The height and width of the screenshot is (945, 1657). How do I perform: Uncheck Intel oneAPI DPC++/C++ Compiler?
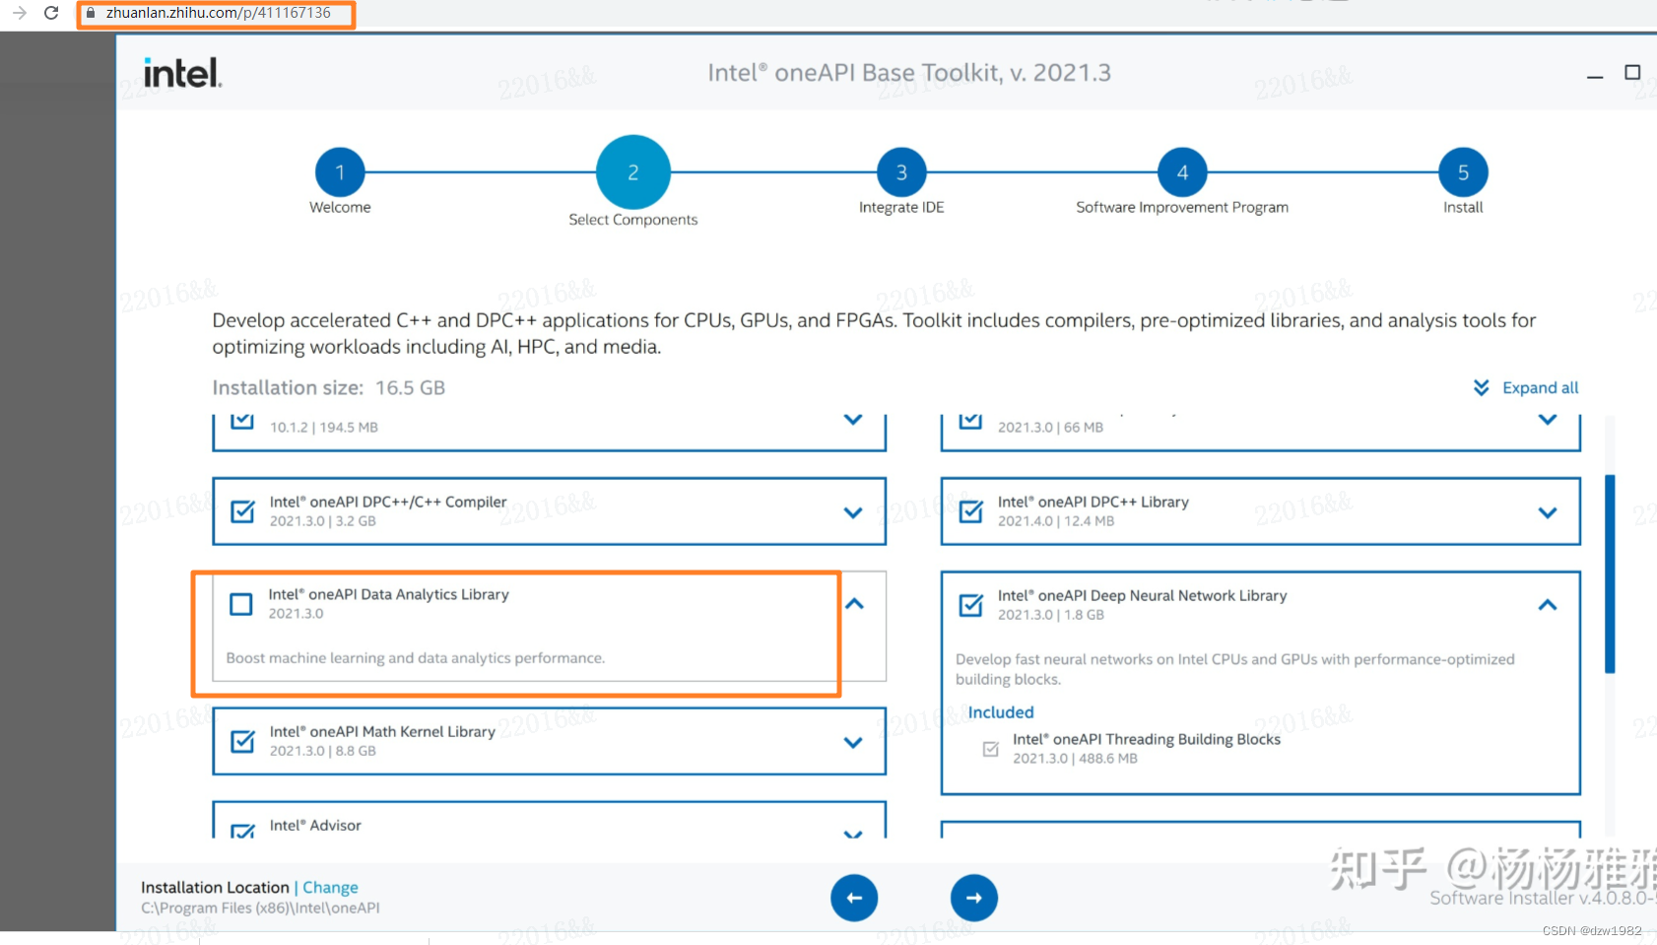point(242,511)
